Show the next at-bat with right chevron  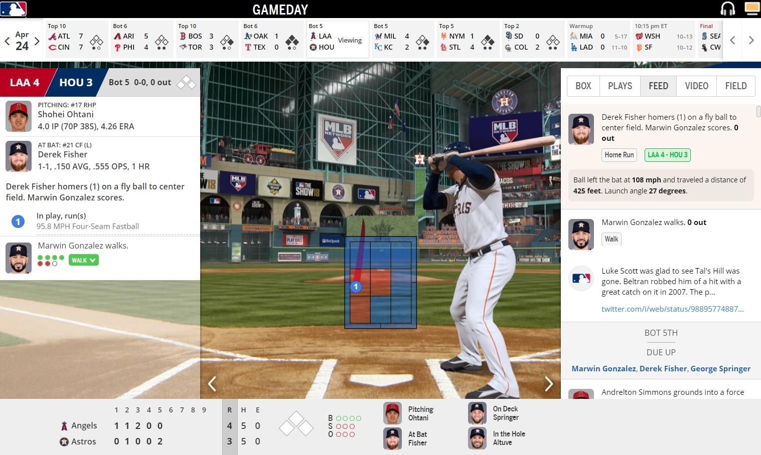549,384
